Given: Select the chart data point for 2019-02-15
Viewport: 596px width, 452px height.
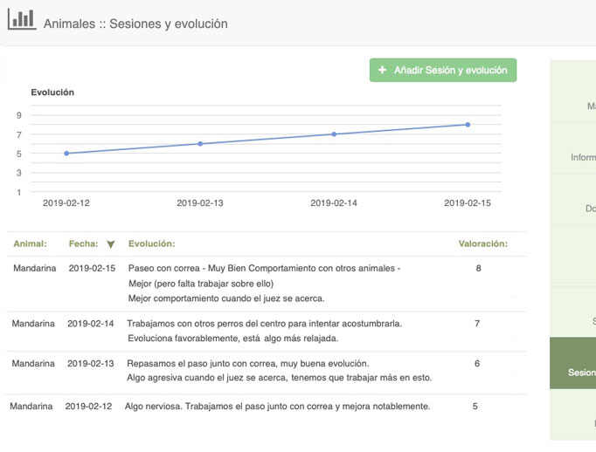Looking at the screenshot, I should [468, 125].
